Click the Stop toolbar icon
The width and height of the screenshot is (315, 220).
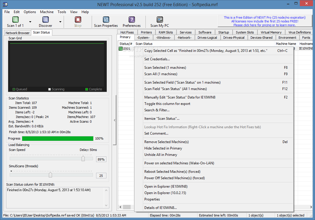[x=78, y=20]
